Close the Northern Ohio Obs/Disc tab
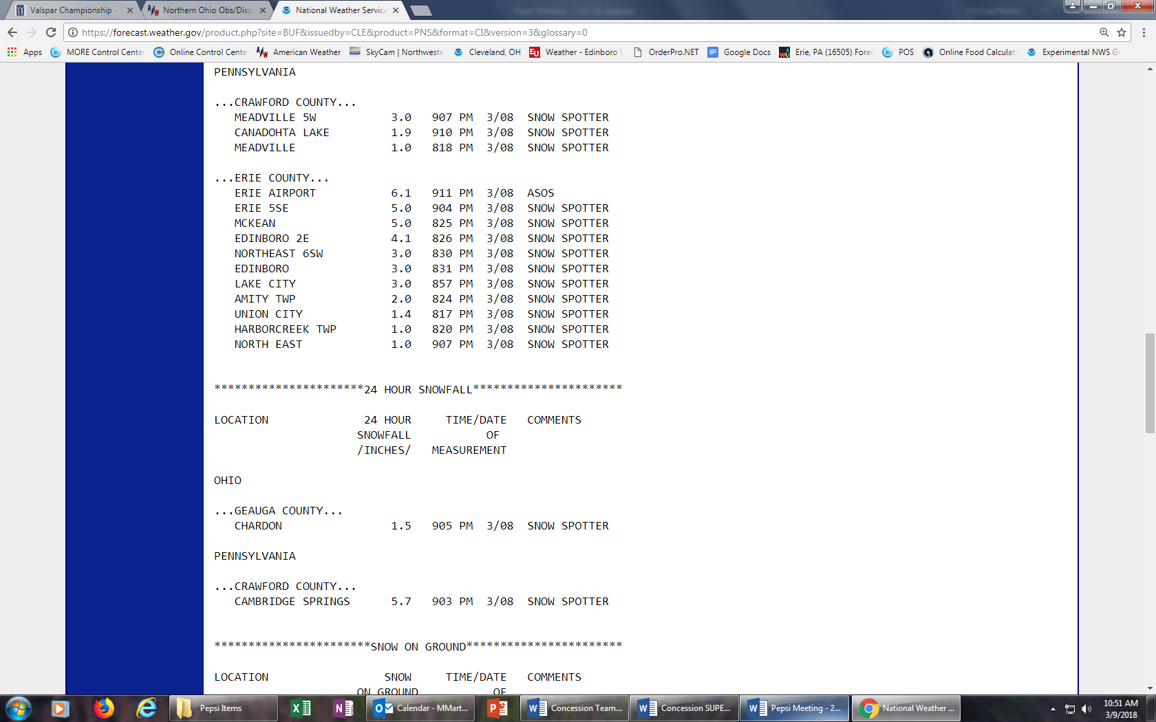 (x=263, y=10)
